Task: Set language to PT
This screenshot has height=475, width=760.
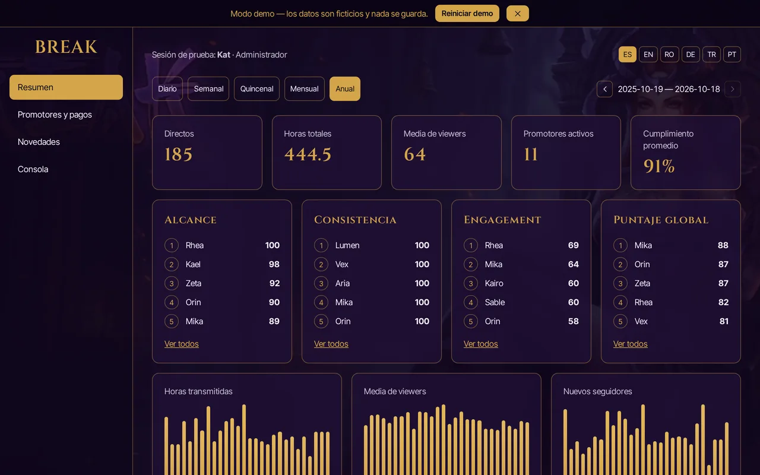Action: pyautogui.click(x=732, y=55)
